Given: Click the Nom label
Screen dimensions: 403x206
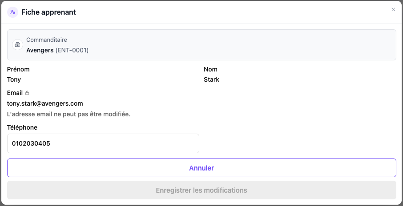Looking at the screenshot, I should [210, 69].
